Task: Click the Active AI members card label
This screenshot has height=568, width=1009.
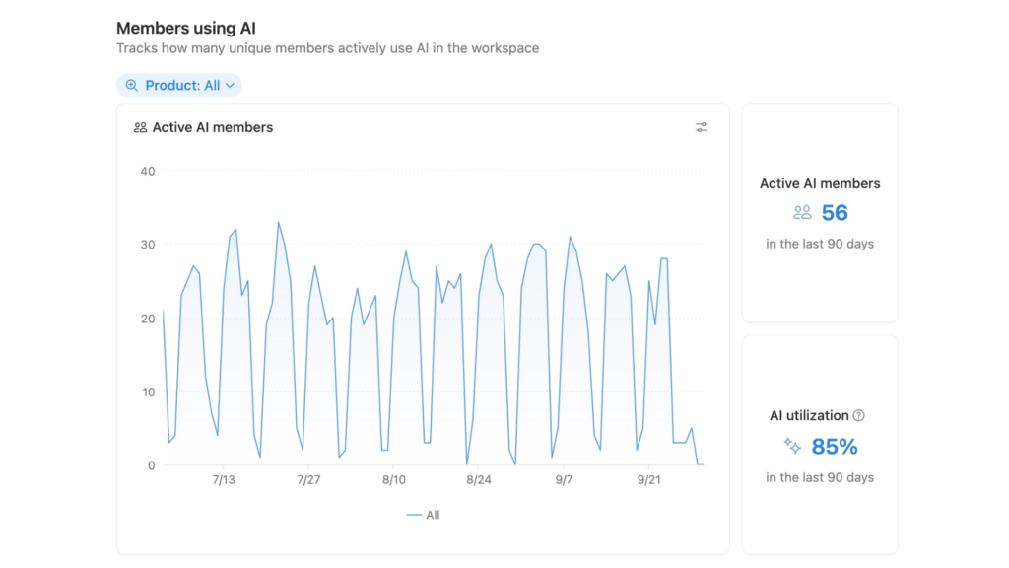Action: pyautogui.click(x=820, y=183)
